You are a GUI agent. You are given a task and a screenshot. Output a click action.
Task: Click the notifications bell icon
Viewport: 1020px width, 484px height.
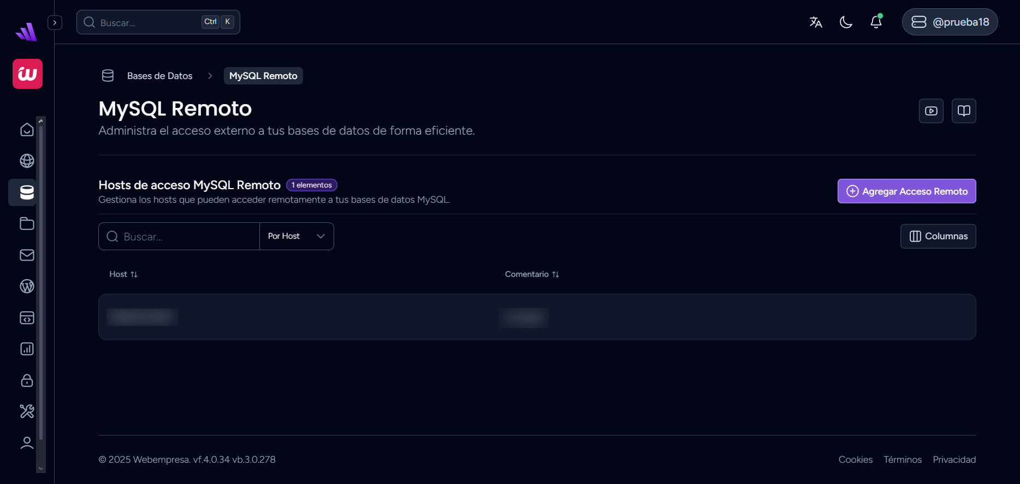point(876,22)
